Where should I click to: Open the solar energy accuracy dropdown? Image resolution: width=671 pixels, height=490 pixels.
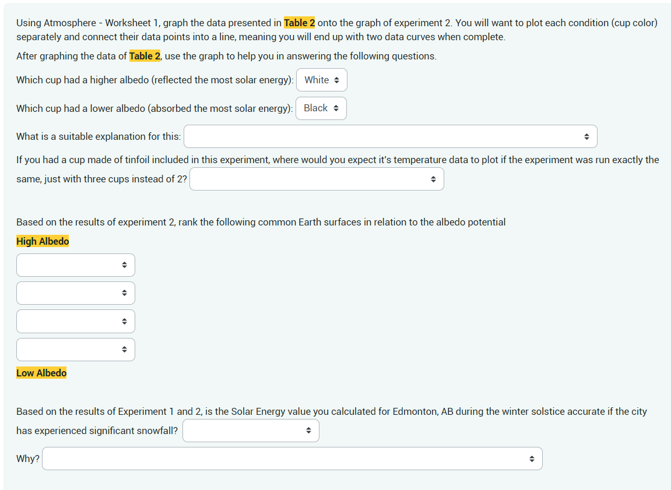coord(251,430)
